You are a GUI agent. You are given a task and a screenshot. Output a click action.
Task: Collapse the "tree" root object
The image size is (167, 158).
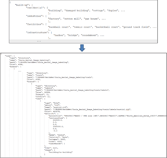click(7, 56)
